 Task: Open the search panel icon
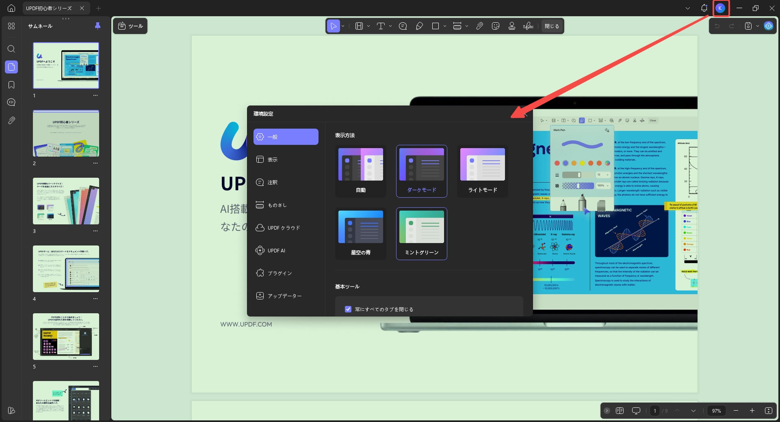(x=11, y=49)
